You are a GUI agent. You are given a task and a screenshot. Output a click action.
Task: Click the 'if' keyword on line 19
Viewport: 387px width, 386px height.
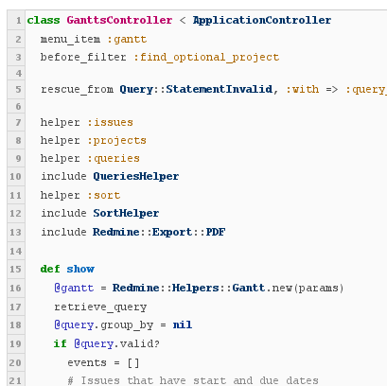pyautogui.click(x=61, y=343)
